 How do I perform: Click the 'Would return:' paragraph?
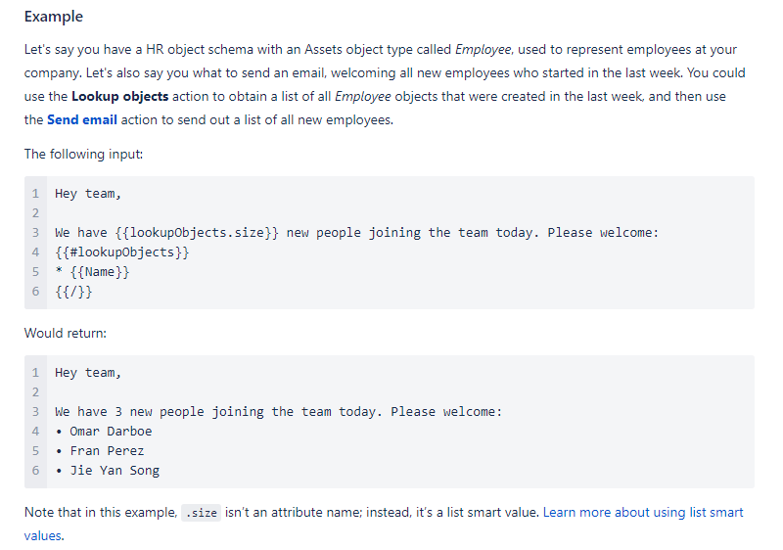(66, 334)
